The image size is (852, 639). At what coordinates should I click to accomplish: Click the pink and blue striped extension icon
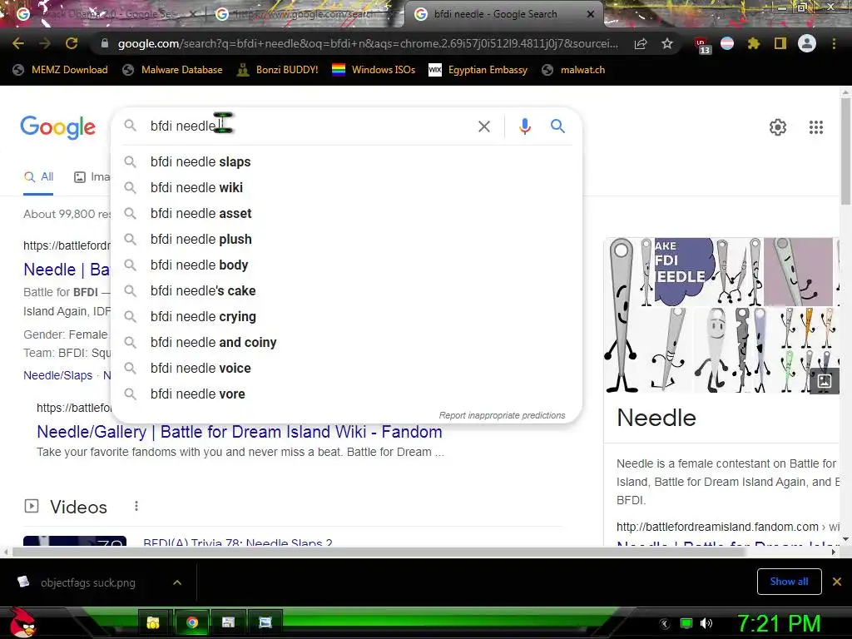coord(727,43)
